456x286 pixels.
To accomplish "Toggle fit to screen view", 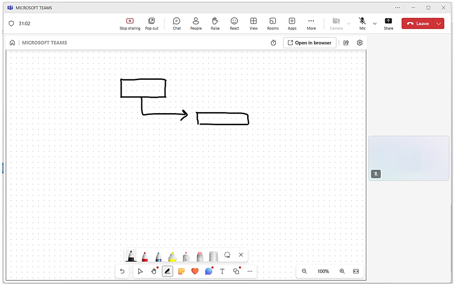I will coord(356,271).
